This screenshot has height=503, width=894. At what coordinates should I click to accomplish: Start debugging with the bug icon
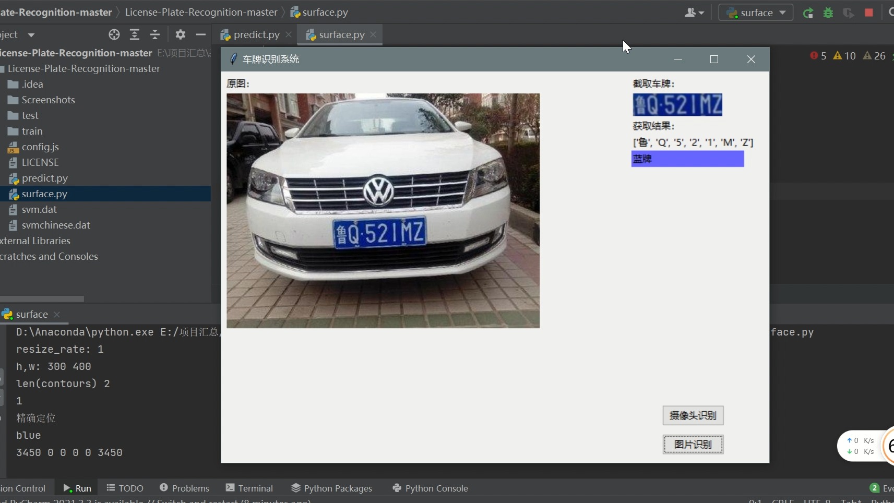(828, 13)
